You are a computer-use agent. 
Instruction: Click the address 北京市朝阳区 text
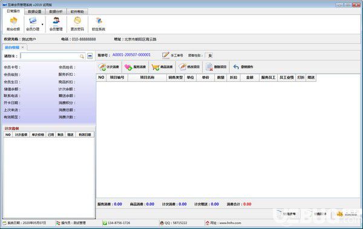point(140,39)
